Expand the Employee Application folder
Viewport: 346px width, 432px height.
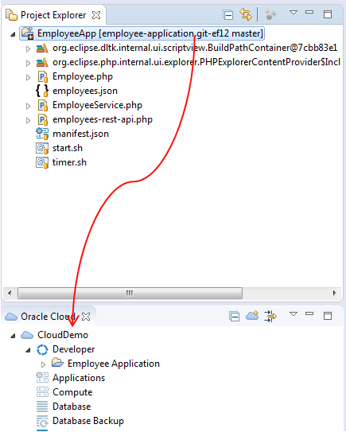pyautogui.click(x=43, y=364)
